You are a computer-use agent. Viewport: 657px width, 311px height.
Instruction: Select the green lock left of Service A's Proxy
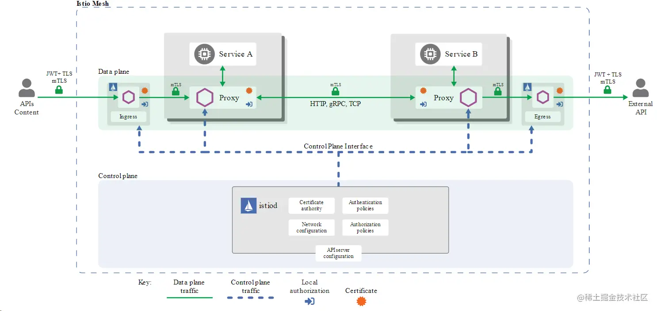176,92
